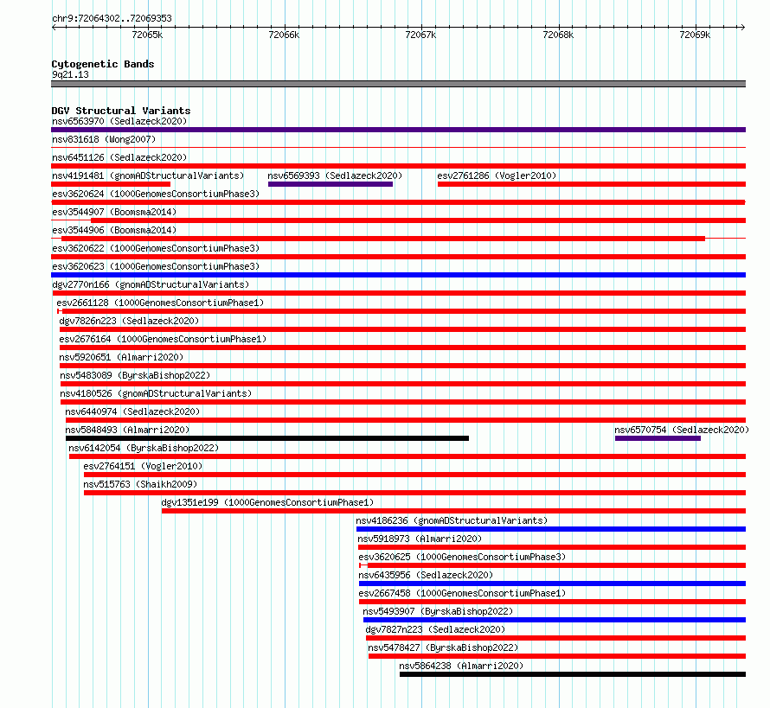
Task: Open nsv6569393 (Sedlazeck2020) variant
Action: pyautogui.click(x=335, y=175)
